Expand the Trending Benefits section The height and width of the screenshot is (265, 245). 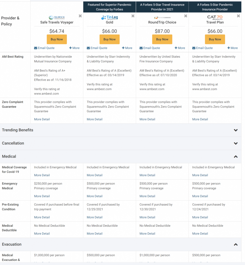click(x=235, y=130)
